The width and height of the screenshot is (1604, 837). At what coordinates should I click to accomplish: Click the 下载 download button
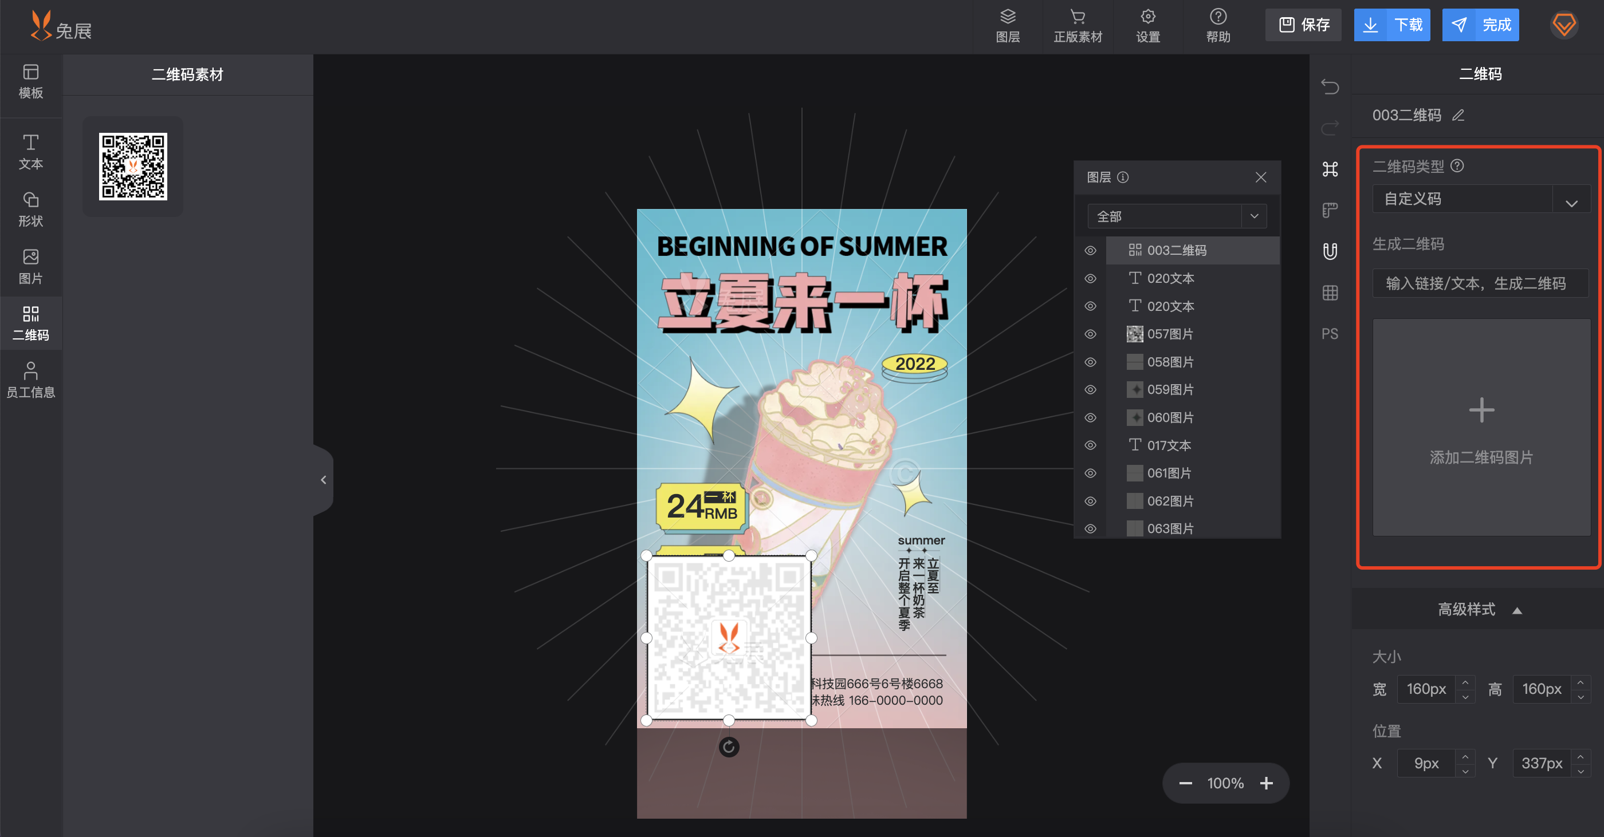tap(1391, 25)
